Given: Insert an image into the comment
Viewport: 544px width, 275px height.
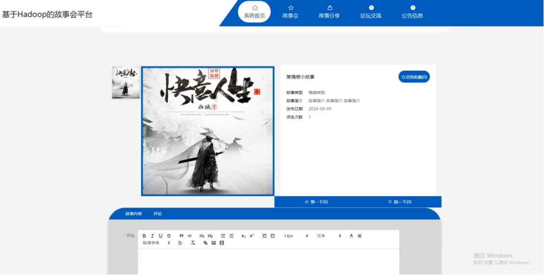Looking at the screenshot, I should point(213,243).
